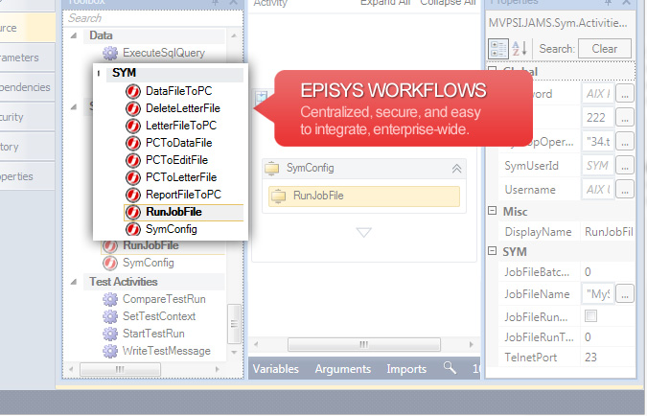Clear the properties search
The height and width of the screenshot is (416, 647).
tap(605, 49)
